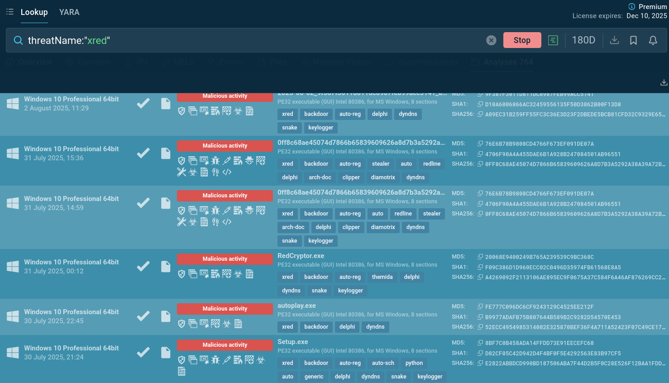Screen dimensions: 669x383
Task: Click the Premium info icon
Action: click(x=632, y=6)
